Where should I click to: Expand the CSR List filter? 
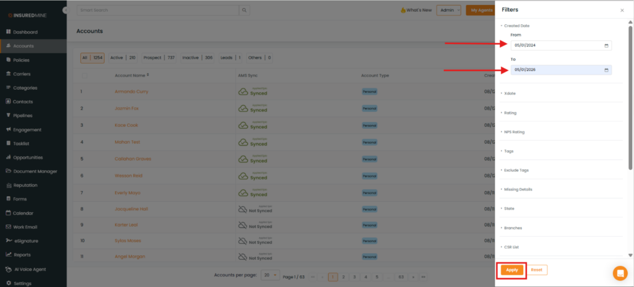pyautogui.click(x=510, y=247)
